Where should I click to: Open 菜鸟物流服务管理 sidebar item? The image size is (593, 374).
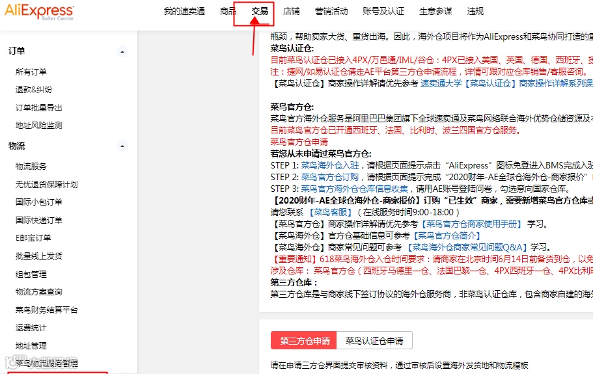[46, 364]
